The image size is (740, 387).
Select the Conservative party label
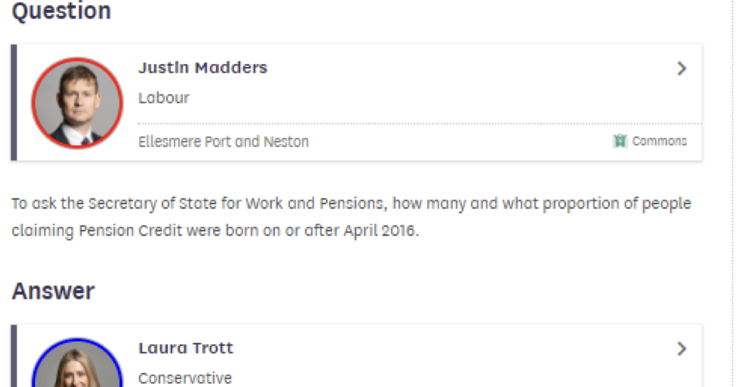pyautogui.click(x=185, y=378)
